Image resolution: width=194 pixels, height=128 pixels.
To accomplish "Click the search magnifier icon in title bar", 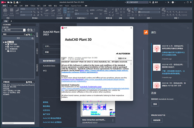I will click(150, 2).
